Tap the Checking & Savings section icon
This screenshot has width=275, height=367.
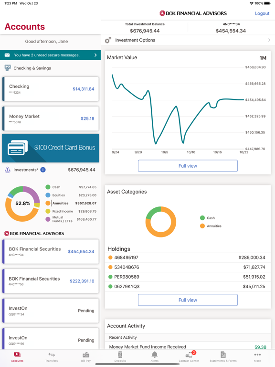8,68
